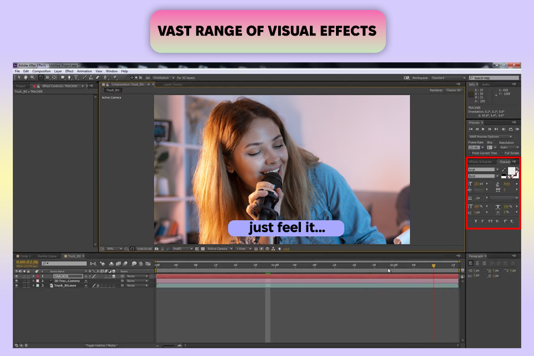Jump to last frame in Preview
This screenshot has height=356, width=534.
[496, 129]
